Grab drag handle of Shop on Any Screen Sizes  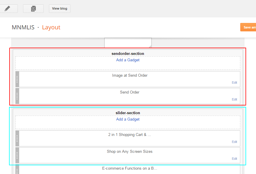[x=17, y=155]
